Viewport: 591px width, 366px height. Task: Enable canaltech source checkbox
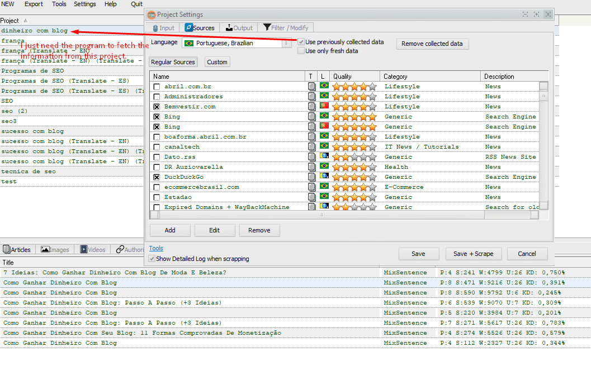coord(157,147)
